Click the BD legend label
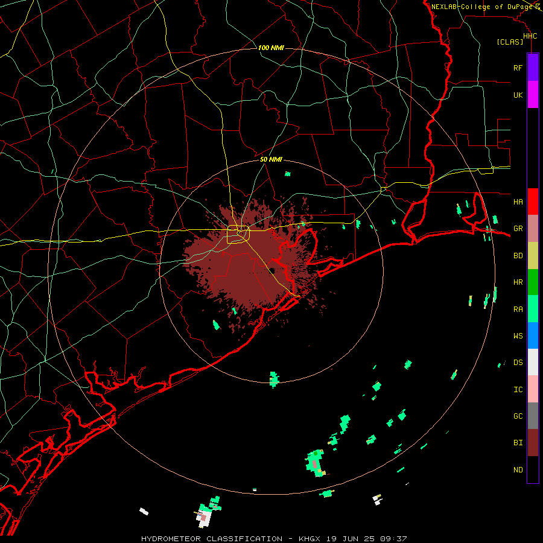The image size is (543, 543). (518, 256)
